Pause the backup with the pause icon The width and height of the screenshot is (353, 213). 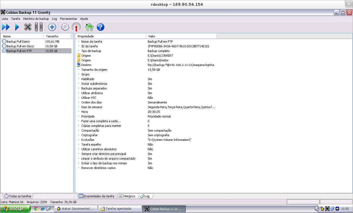(x=39, y=27)
